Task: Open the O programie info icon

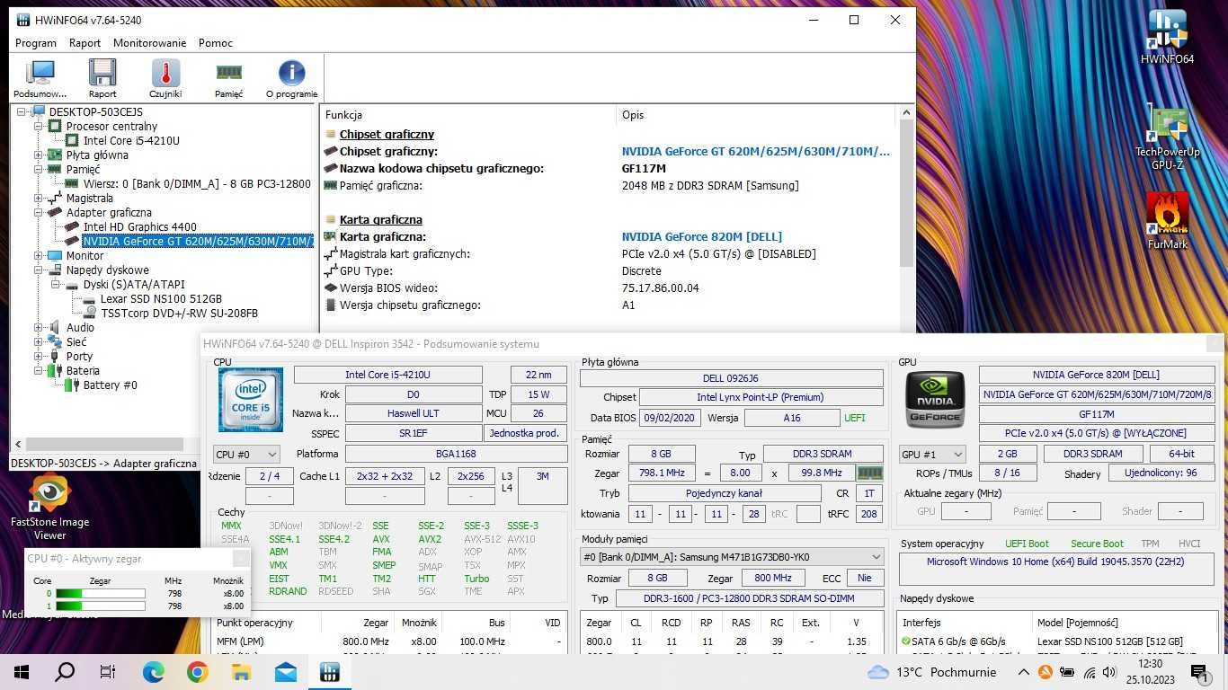Action: tap(291, 78)
